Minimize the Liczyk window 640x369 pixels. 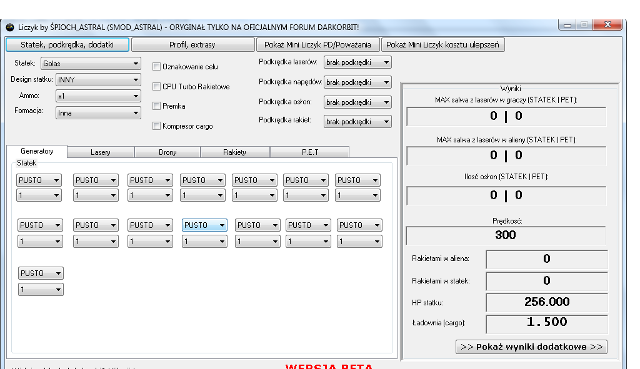tap(567, 25)
